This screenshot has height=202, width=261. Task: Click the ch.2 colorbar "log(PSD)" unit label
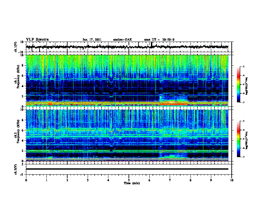(247, 140)
